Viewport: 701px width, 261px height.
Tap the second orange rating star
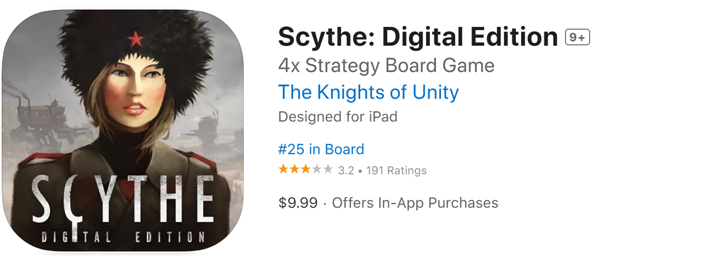click(295, 170)
